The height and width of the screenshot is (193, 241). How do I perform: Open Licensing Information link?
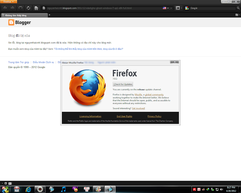[90, 116]
